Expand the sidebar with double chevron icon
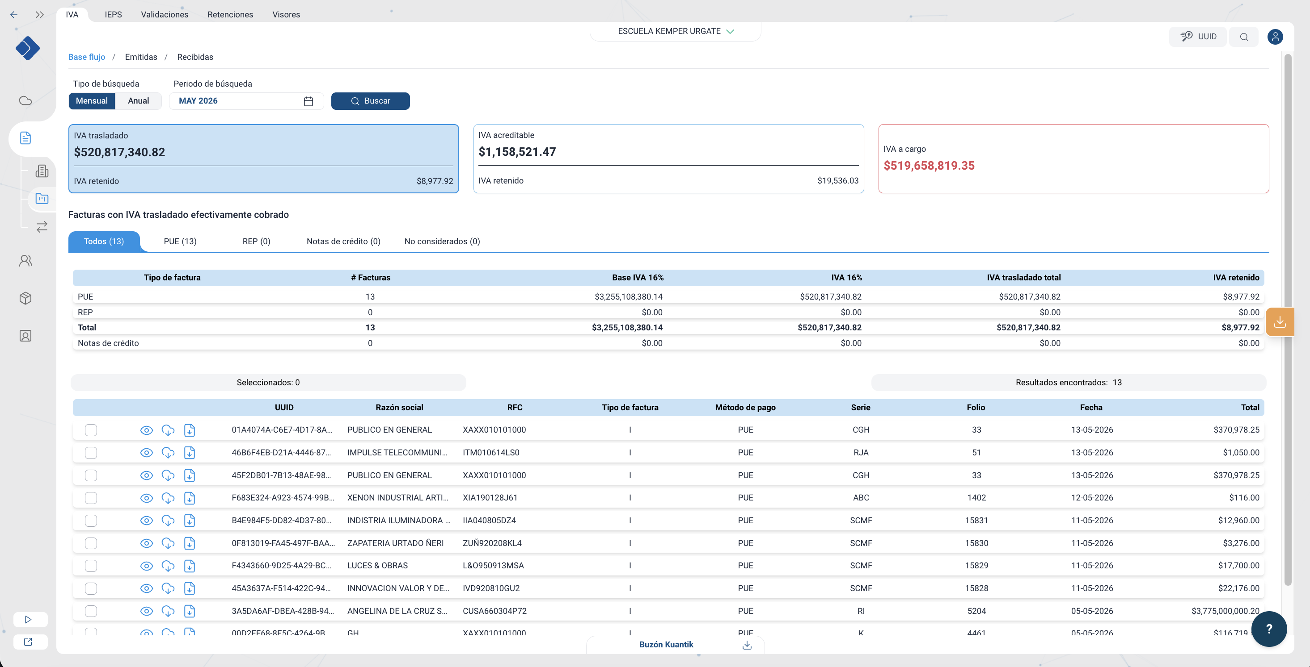This screenshot has width=1310, height=667. (40, 15)
